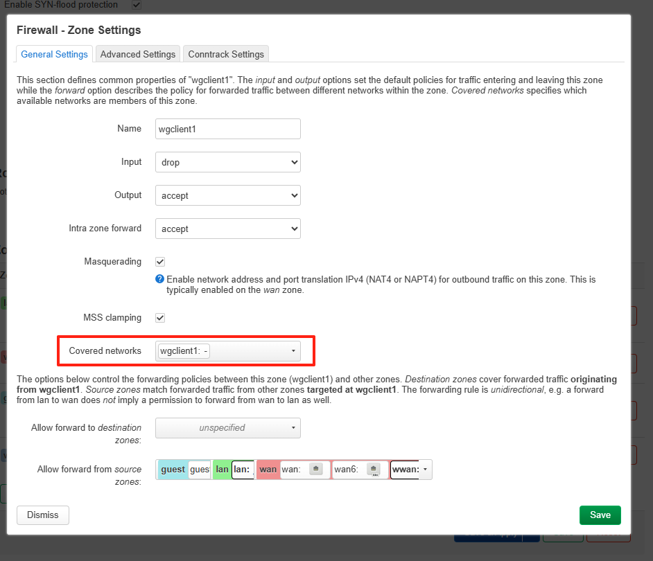Click the zone Name input field
The height and width of the screenshot is (561, 653).
227,129
